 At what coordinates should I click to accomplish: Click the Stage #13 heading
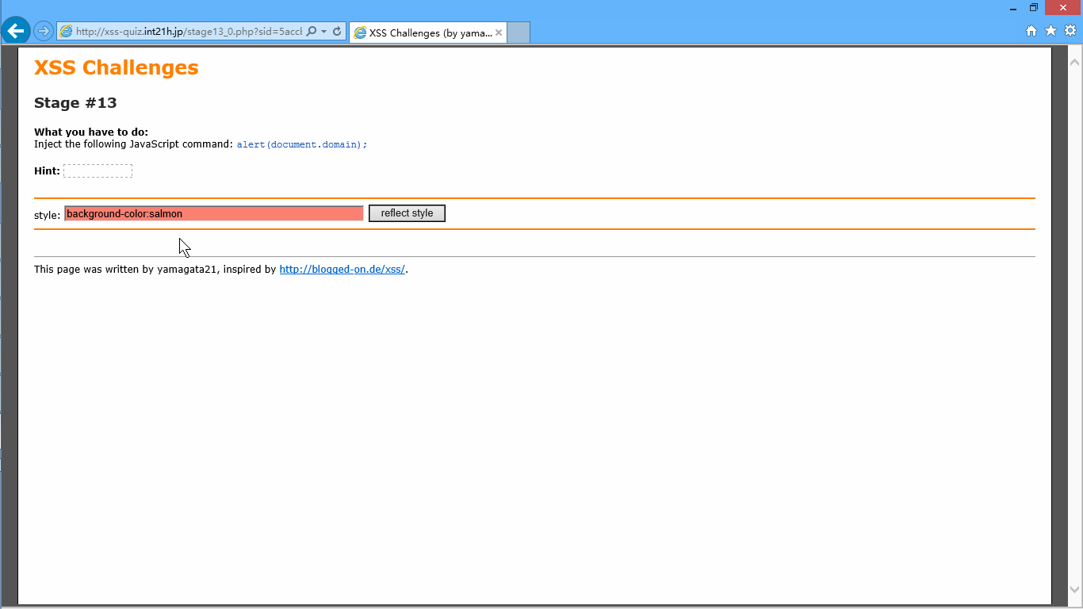coord(75,103)
